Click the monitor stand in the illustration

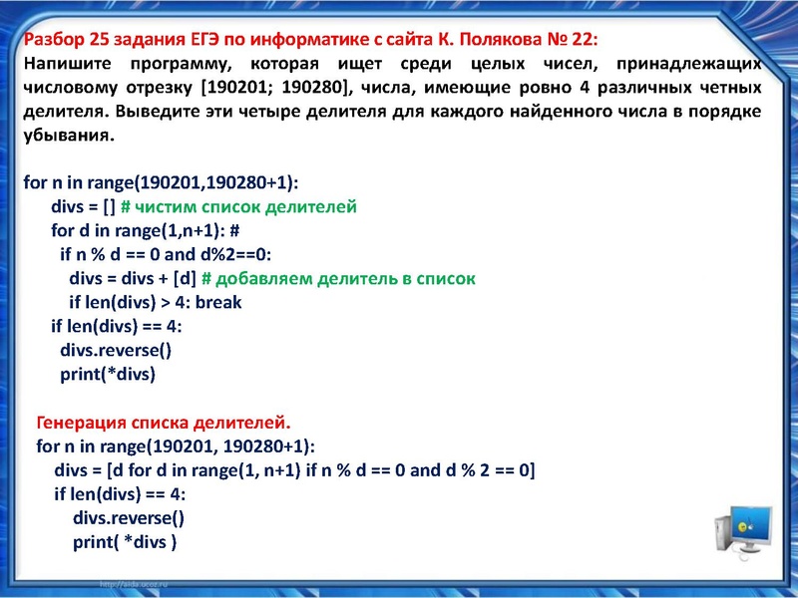click(750, 548)
